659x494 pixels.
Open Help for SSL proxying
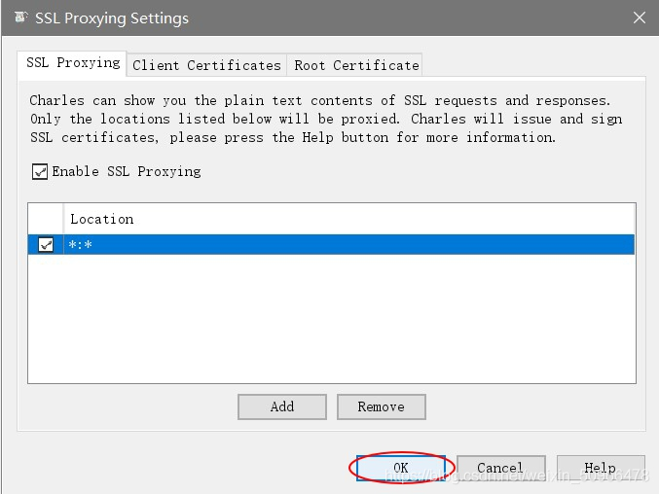(x=601, y=468)
